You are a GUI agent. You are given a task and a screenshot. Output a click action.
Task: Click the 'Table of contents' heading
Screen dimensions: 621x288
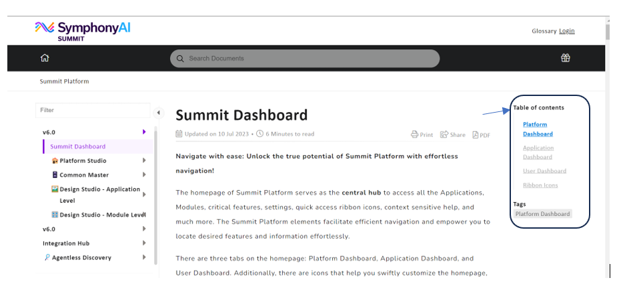point(539,107)
